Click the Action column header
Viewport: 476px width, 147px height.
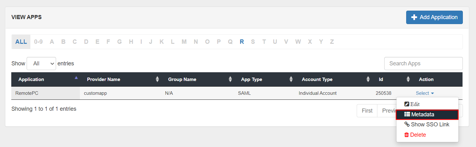[437, 79]
